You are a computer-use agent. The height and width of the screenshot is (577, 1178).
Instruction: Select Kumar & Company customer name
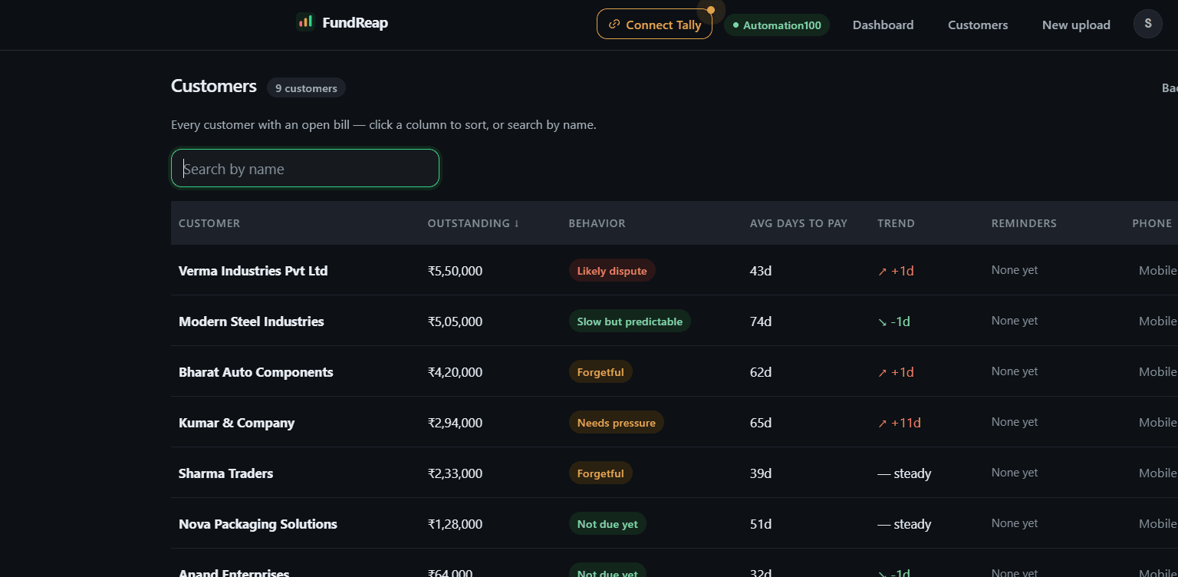tap(236, 423)
